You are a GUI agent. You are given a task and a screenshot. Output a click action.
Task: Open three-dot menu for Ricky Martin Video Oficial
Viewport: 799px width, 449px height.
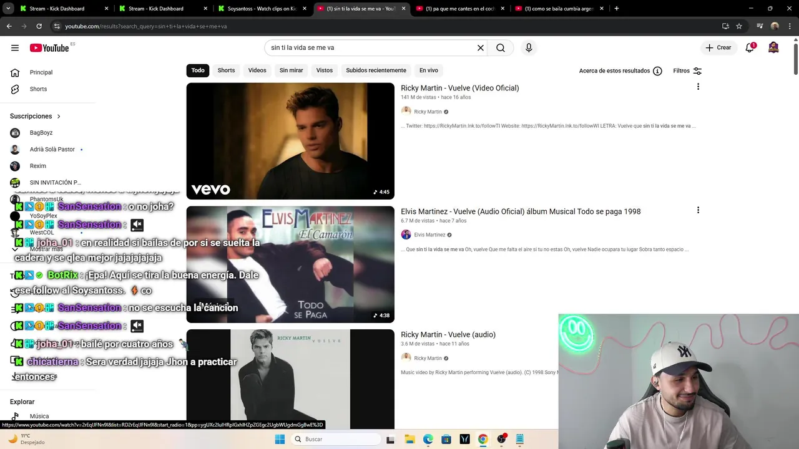click(698, 87)
